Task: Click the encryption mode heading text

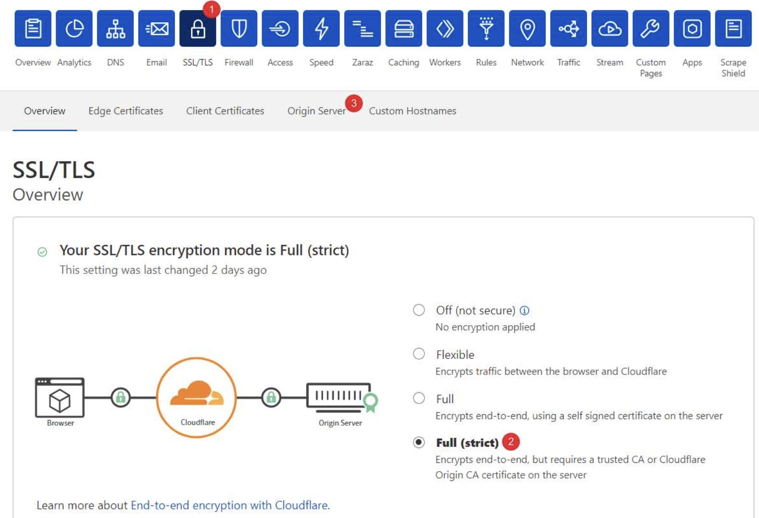Action: (204, 250)
